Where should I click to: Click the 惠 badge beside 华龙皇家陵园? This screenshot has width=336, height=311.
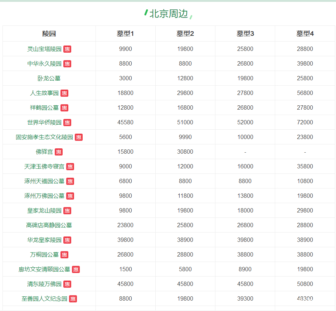coord(67,240)
